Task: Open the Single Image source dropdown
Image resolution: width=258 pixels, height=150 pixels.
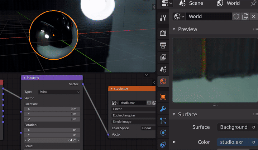Action: pos(133,122)
